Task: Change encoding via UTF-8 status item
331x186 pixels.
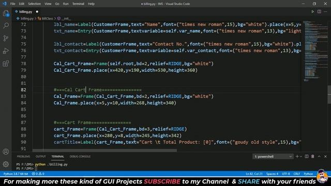Action: click(286, 174)
